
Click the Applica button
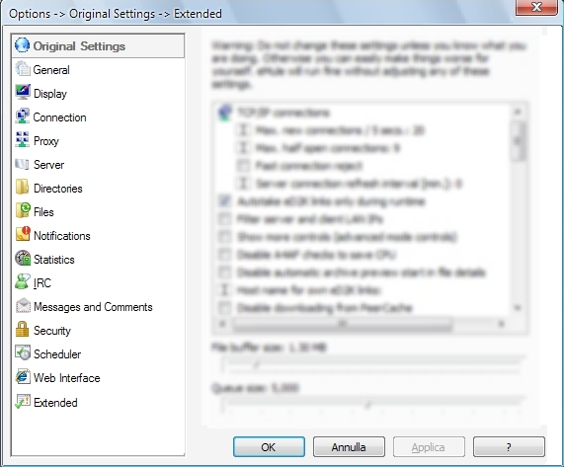429,447
